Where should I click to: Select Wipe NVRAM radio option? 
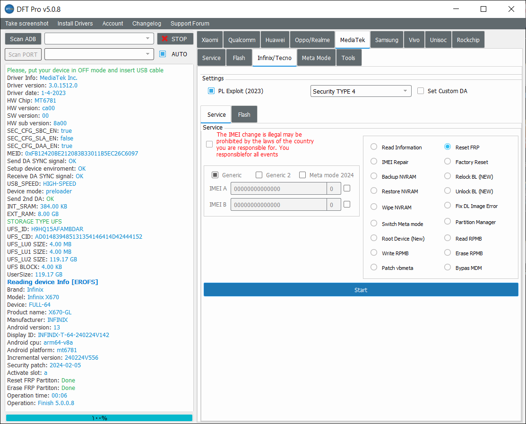[374, 207]
